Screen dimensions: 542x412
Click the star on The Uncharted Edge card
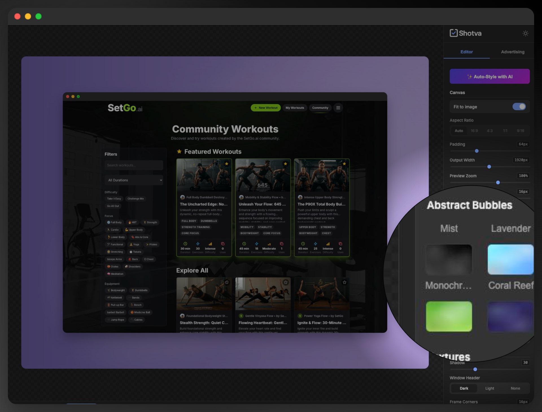226,164
